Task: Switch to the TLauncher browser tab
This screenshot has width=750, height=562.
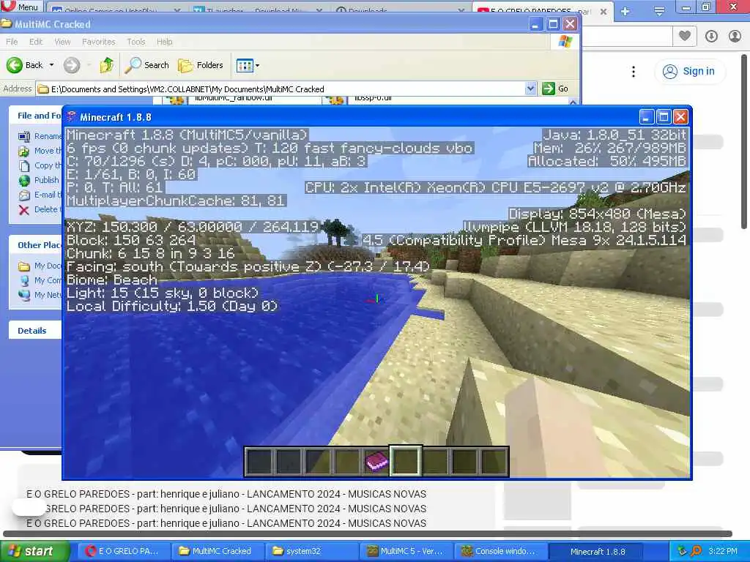Action: [x=259, y=10]
